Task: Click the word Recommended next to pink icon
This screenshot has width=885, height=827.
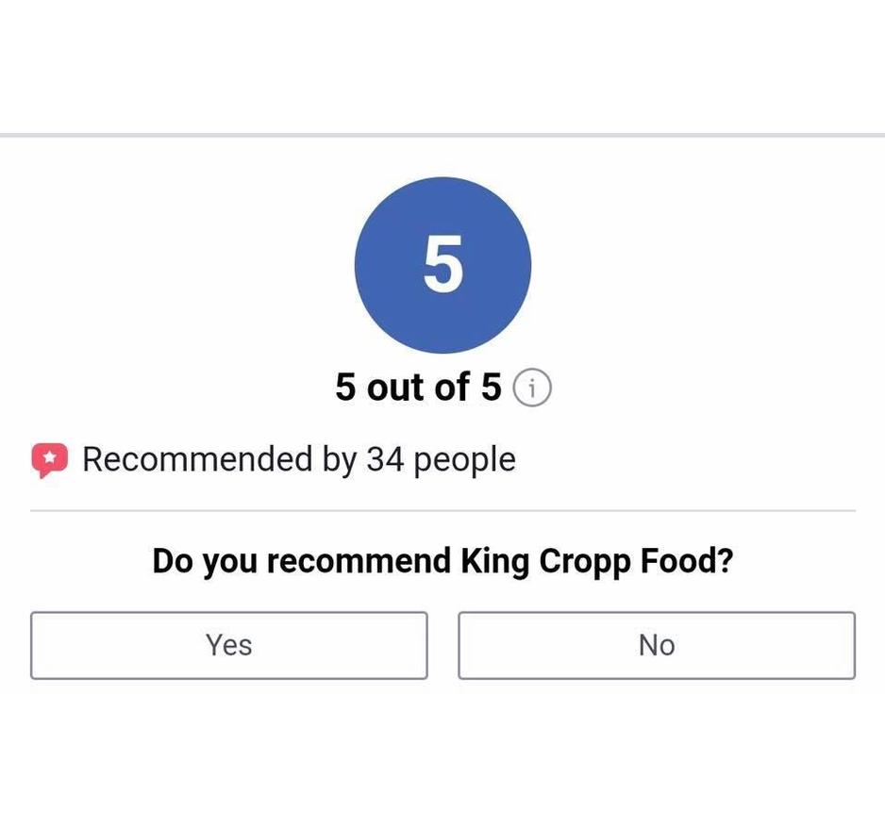Action: 197,459
